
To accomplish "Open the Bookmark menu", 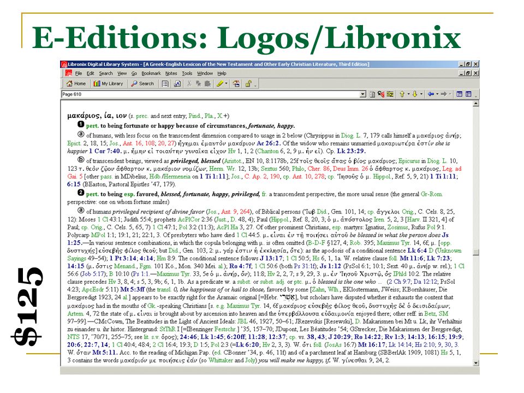I will coord(151,74).
